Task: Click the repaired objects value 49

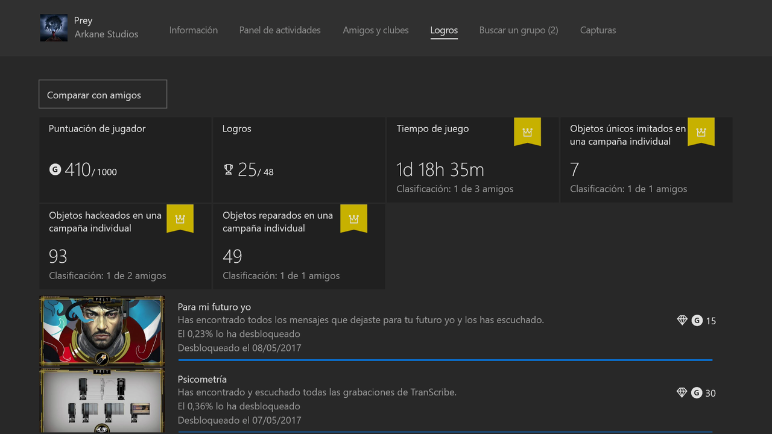Action: pos(232,256)
